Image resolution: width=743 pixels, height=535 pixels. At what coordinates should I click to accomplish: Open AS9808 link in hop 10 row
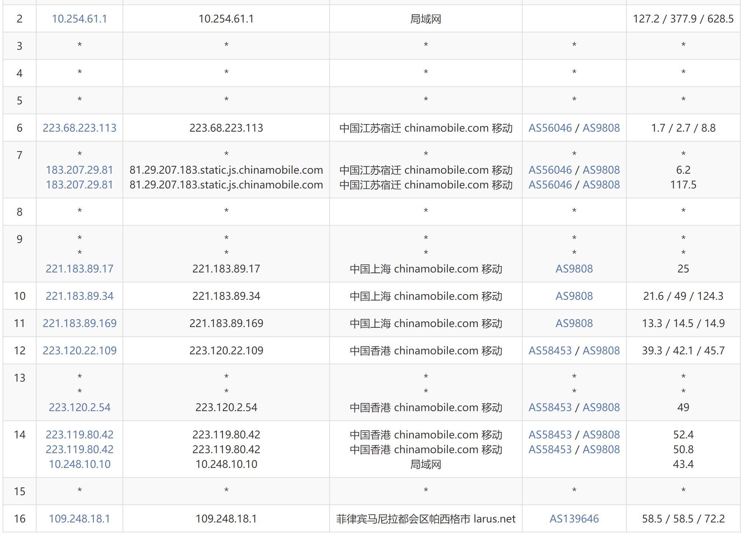click(574, 296)
